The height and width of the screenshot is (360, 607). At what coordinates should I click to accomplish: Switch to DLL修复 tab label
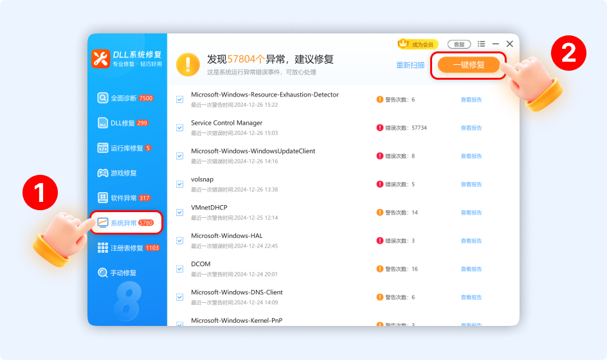(x=123, y=123)
